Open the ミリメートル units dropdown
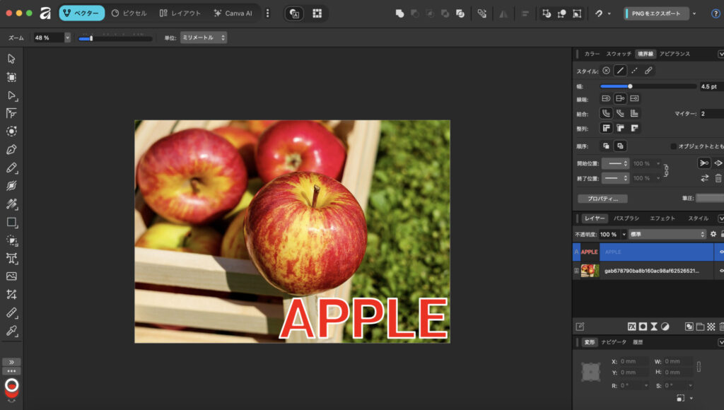Viewport: 724px width, 410px height. point(203,37)
